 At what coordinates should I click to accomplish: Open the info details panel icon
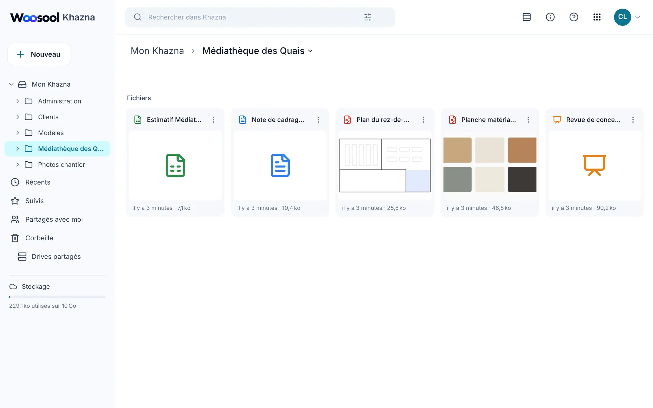[550, 17]
